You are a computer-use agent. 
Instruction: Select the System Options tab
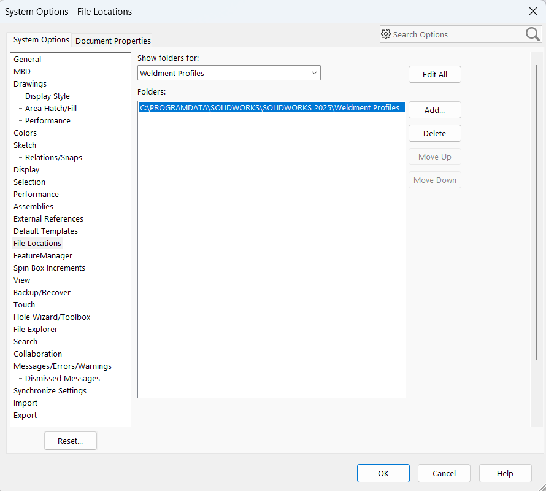39,39
